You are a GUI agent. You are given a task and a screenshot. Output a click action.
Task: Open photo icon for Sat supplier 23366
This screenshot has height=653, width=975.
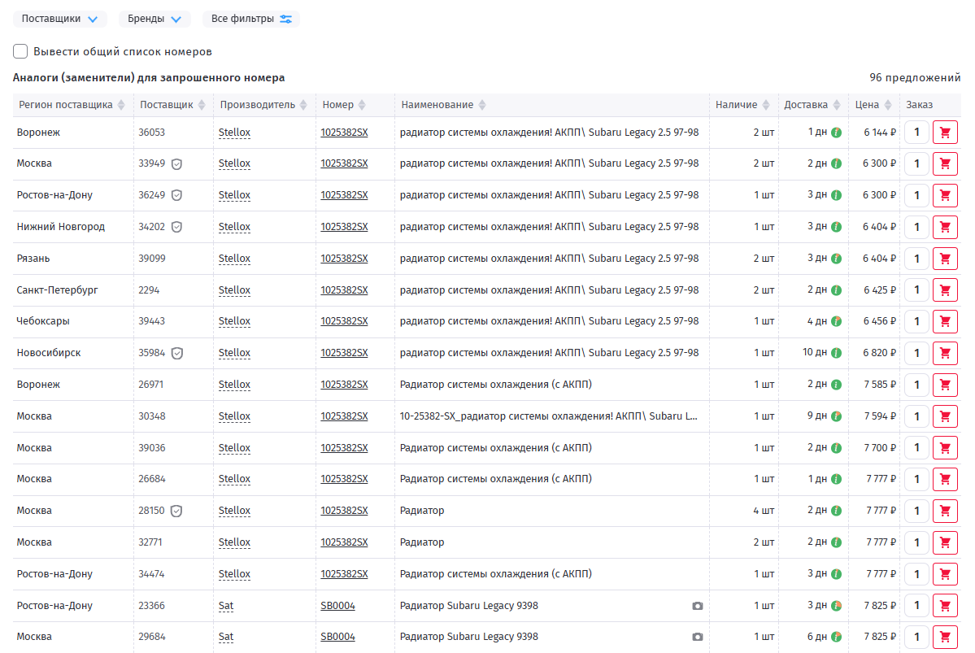[697, 606]
